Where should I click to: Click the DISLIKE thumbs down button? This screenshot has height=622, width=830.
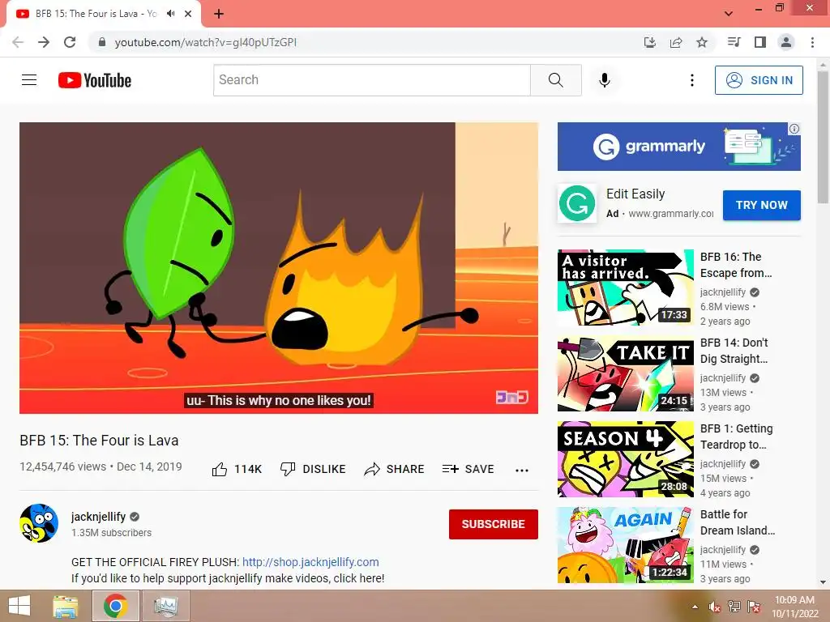[x=313, y=469]
